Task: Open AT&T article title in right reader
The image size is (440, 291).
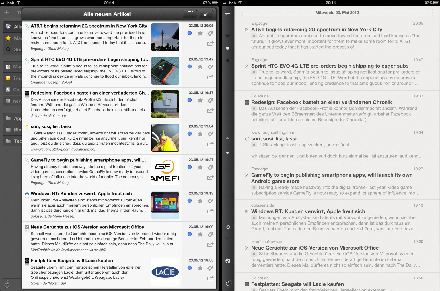Action: 316,30
